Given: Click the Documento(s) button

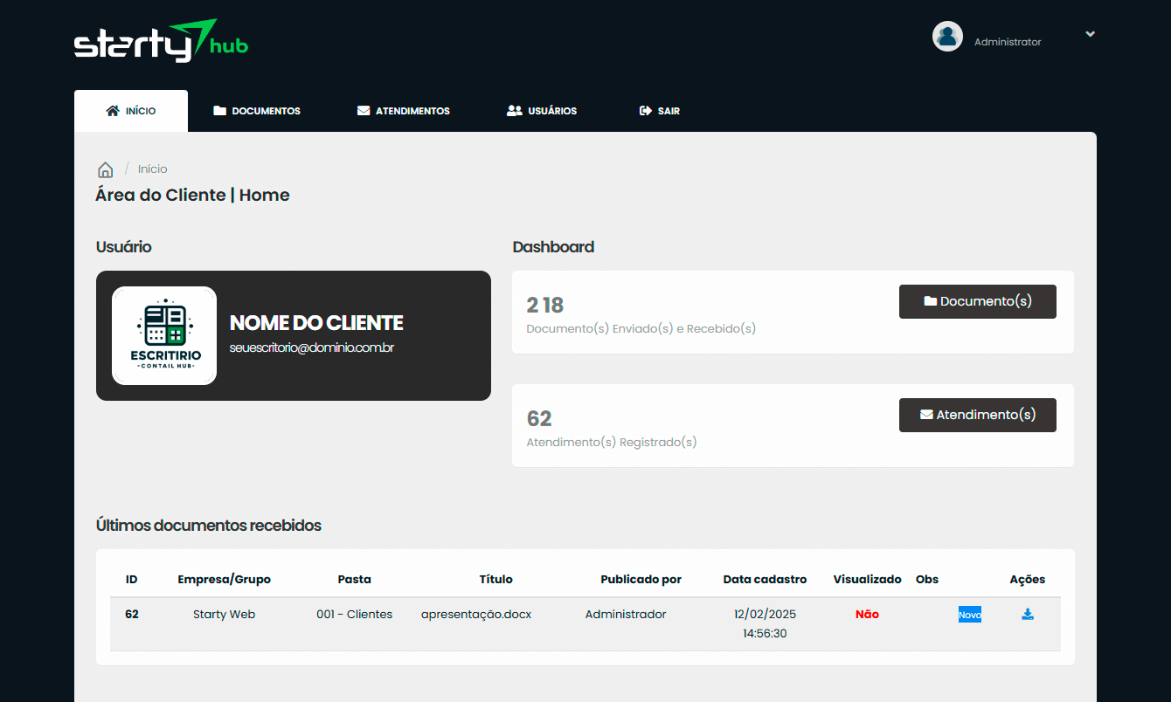Looking at the screenshot, I should [977, 301].
